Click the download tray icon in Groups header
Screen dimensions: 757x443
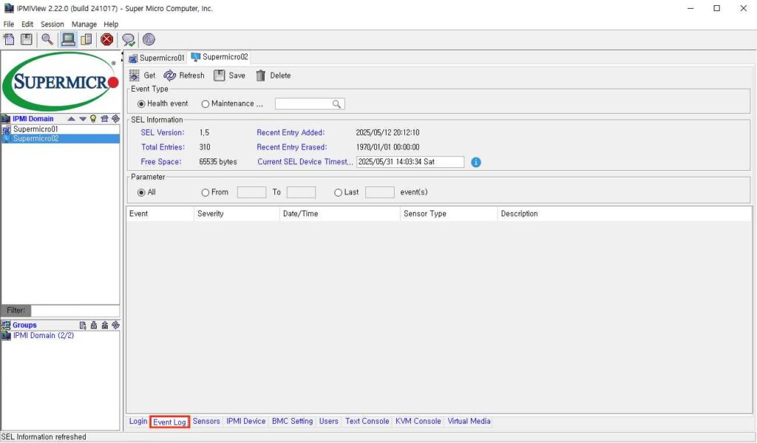94,325
